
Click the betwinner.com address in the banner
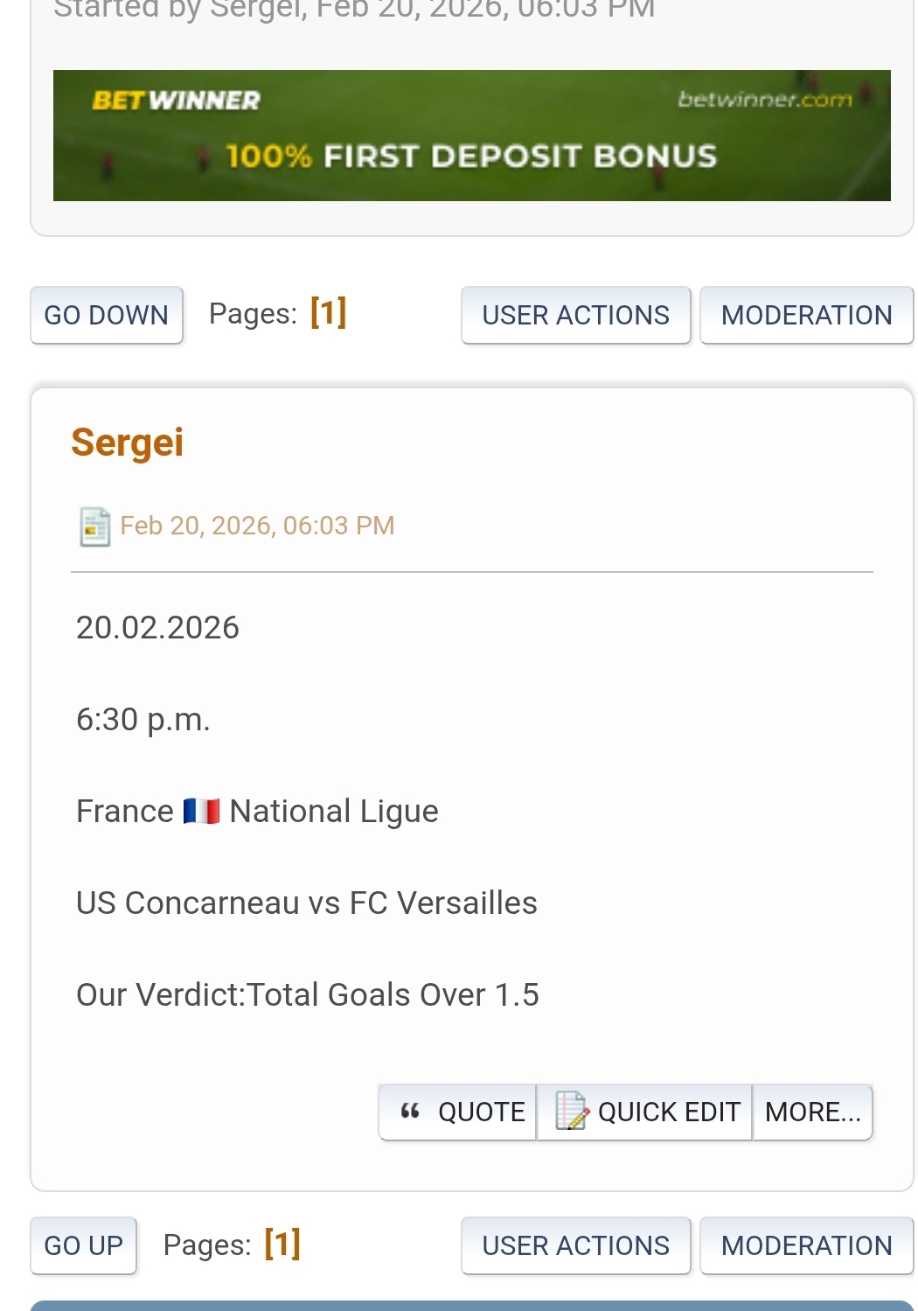pyautogui.click(x=764, y=100)
